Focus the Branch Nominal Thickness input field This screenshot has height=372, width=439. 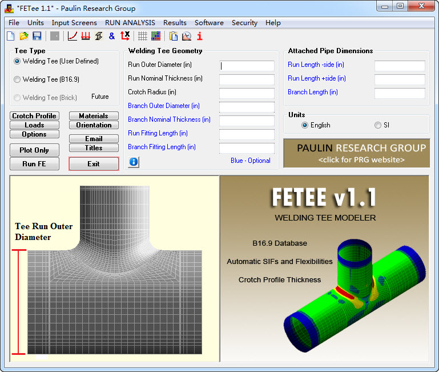tap(247, 121)
